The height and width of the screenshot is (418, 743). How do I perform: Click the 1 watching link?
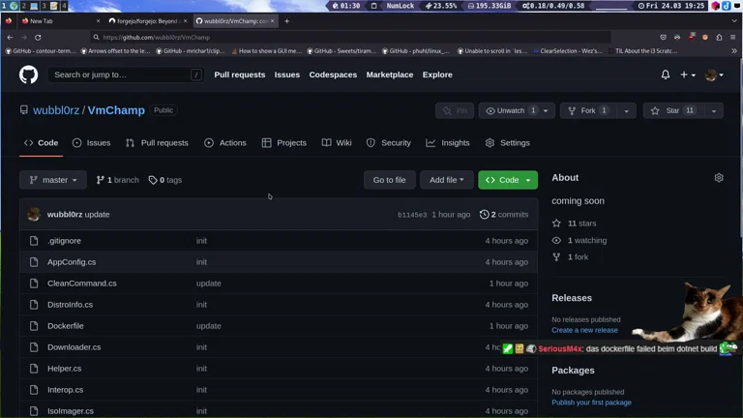pos(580,240)
